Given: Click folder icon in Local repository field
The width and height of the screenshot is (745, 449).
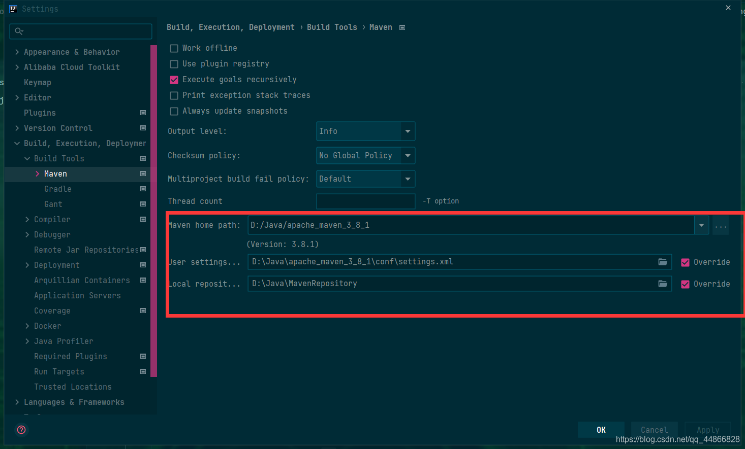Looking at the screenshot, I should point(663,284).
